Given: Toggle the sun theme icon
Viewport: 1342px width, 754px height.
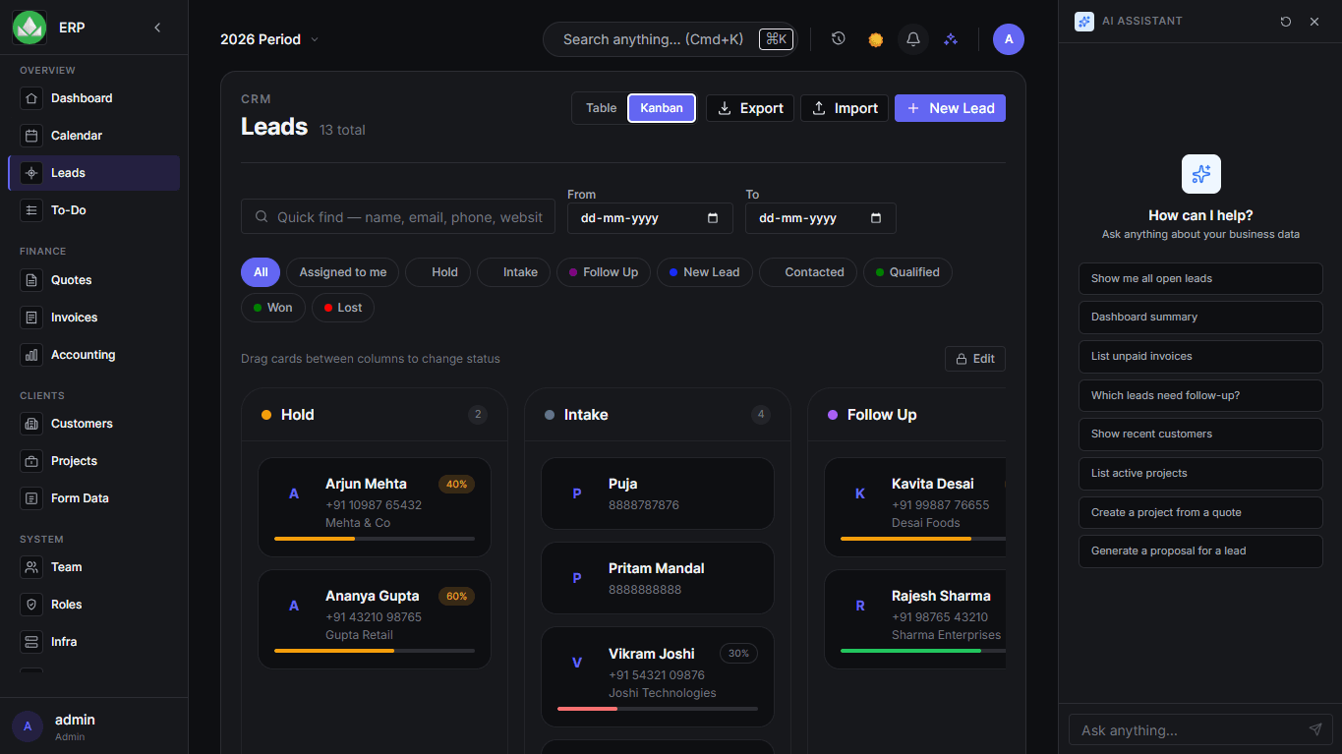Looking at the screenshot, I should tap(876, 39).
